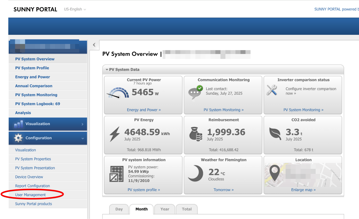Screen dimensions: 359x219
Task: Open Visualization under Configuration
Action: [48, 150]
